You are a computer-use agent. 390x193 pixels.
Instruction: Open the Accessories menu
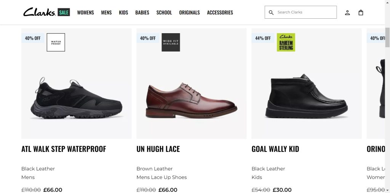tap(220, 13)
